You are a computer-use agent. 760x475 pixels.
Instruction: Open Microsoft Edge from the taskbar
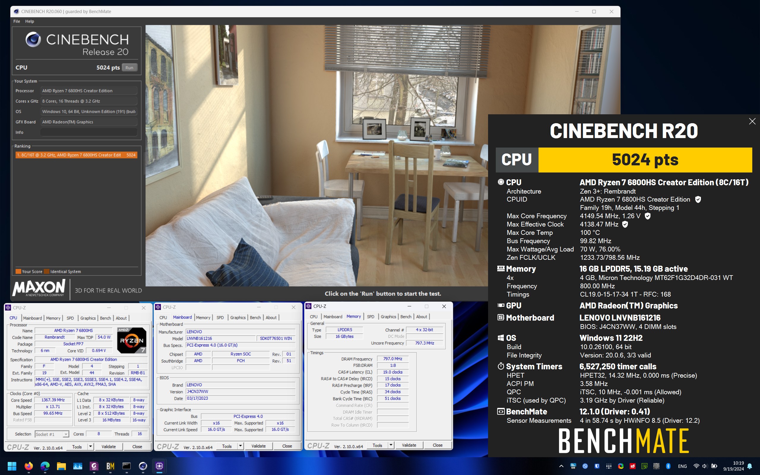click(x=45, y=466)
